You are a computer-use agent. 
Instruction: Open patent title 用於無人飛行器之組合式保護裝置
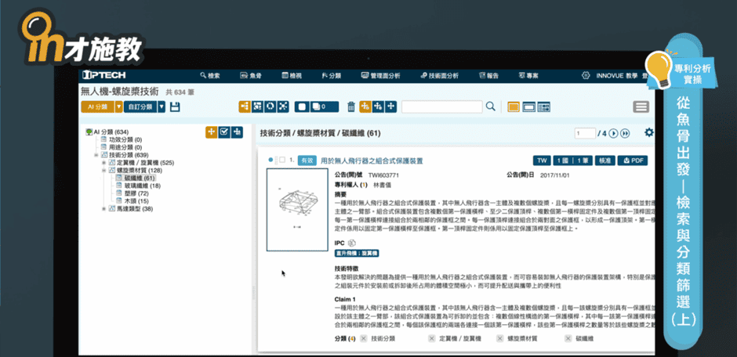[x=371, y=160]
